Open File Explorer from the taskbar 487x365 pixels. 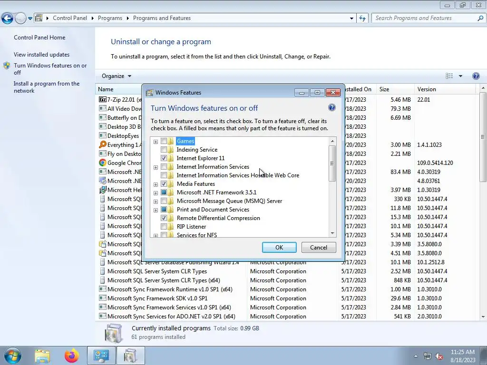42,356
